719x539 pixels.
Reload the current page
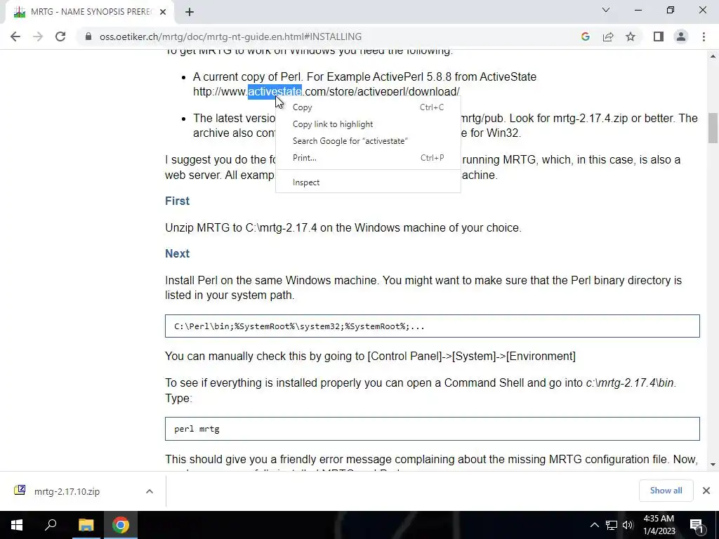60,36
